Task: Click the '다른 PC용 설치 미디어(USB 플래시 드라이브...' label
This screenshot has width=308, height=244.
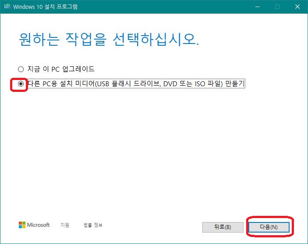Action: (x=136, y=84)
